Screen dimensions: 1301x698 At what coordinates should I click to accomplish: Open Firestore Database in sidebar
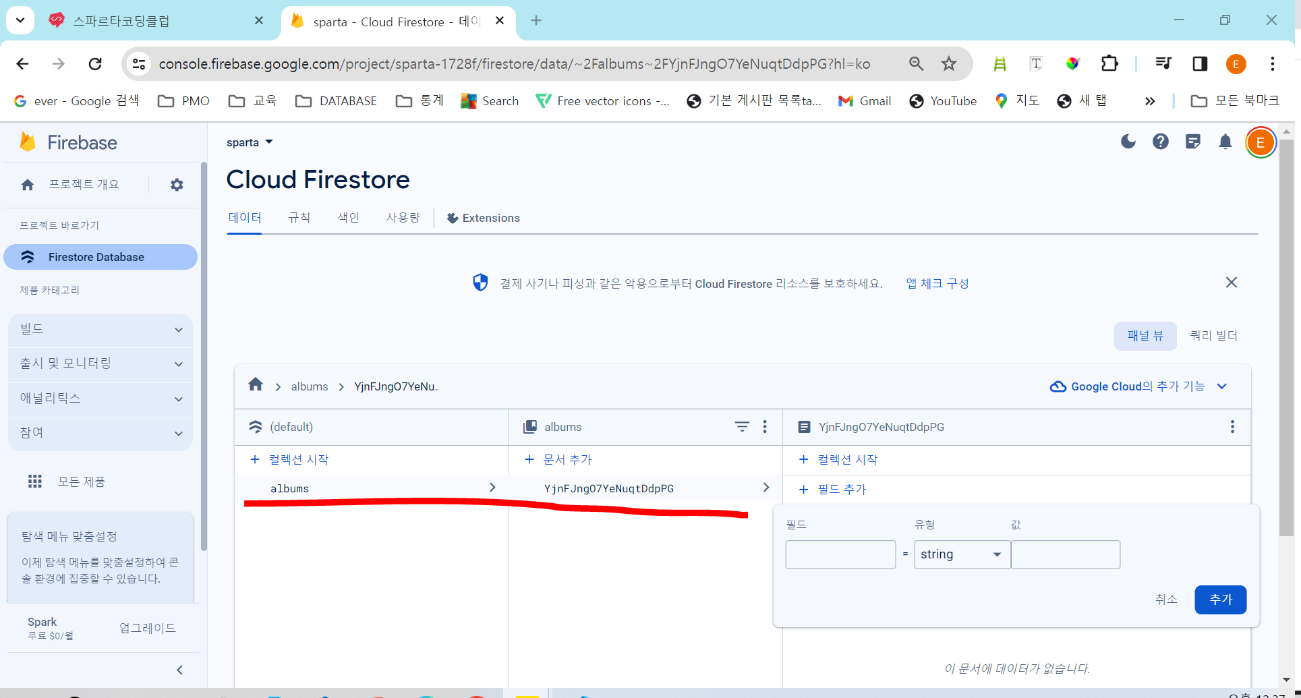click(x=100, y=257)
